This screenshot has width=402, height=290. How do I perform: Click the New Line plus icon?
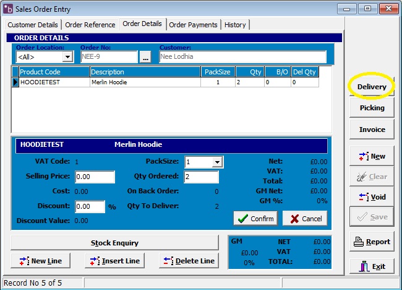(x=24, y=261)
